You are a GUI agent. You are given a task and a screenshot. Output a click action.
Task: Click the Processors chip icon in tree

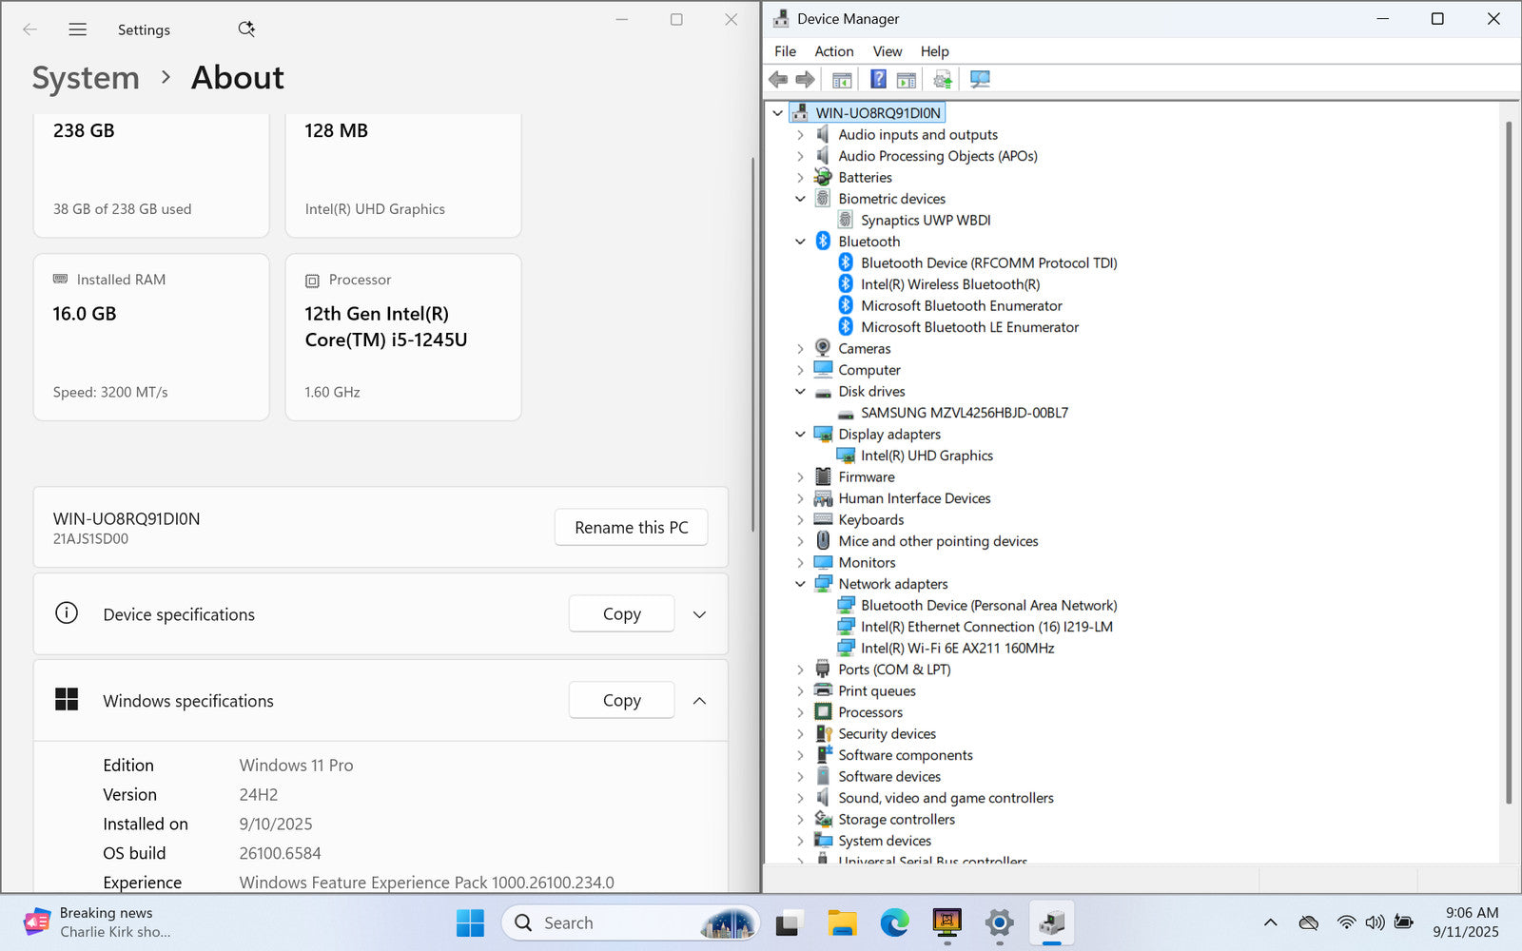pos(823,712)
